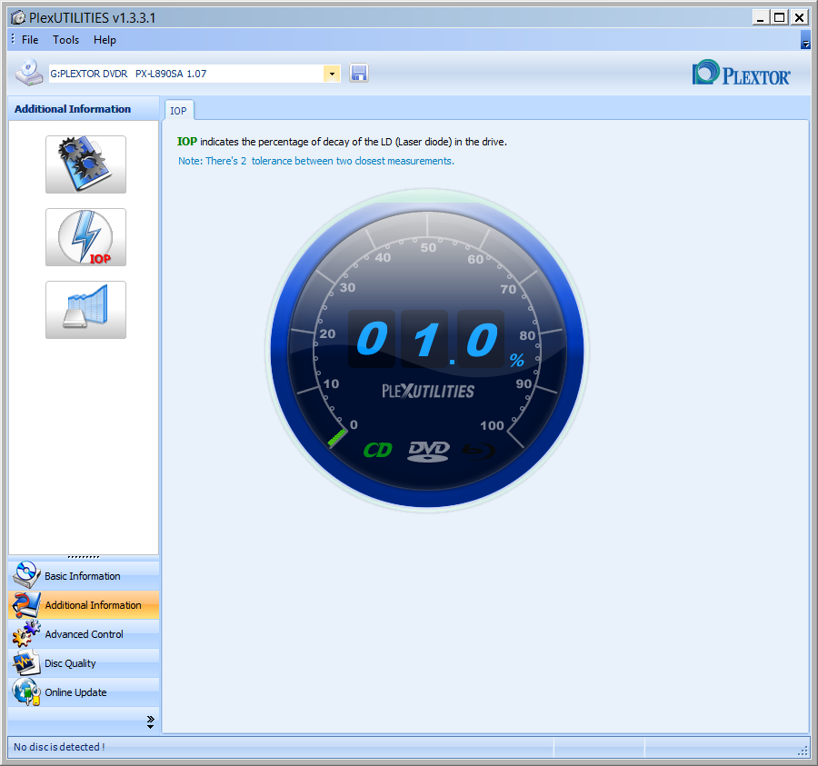Screen dimensions: 818x766
Task: Open the drive chart graph icon
Action: pyautogui.click(x=85, y=310)
